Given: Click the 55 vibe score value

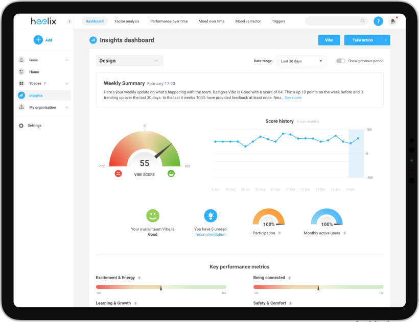Looking at the screenshot, I should 145,163.
